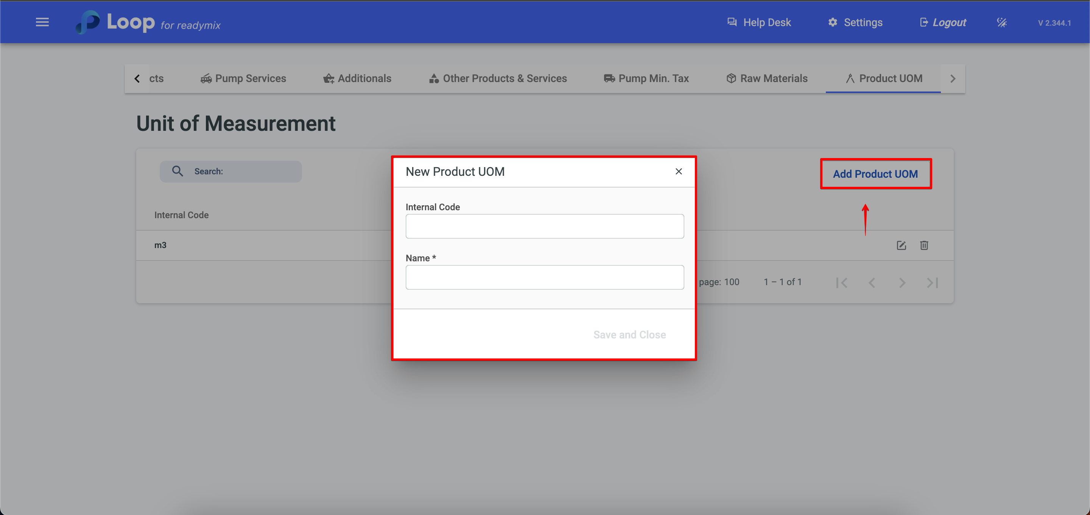The height and width of the screenshot is (515, 1090).
Task: Toggle the theme wand icon in header
Action: [1001, 22]
